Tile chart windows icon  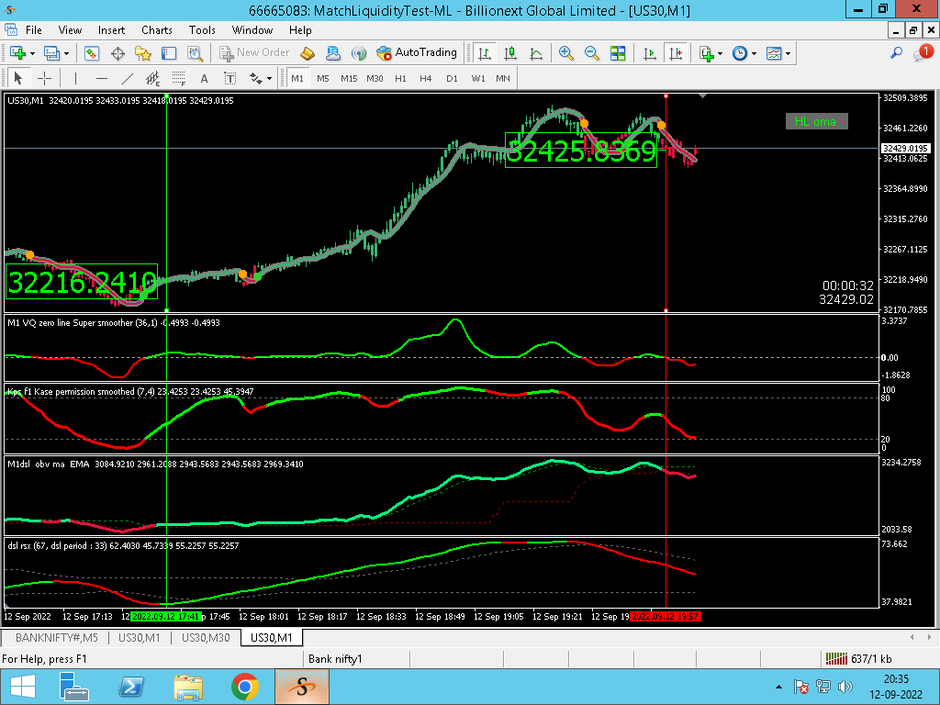click(x=618, y=52)
